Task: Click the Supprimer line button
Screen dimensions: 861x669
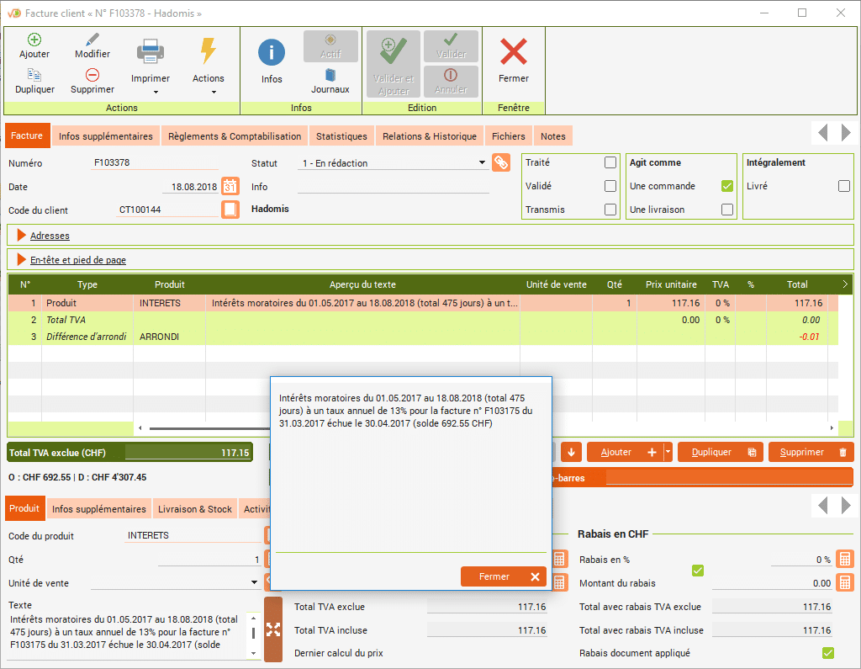Action: tap(811, 452)
